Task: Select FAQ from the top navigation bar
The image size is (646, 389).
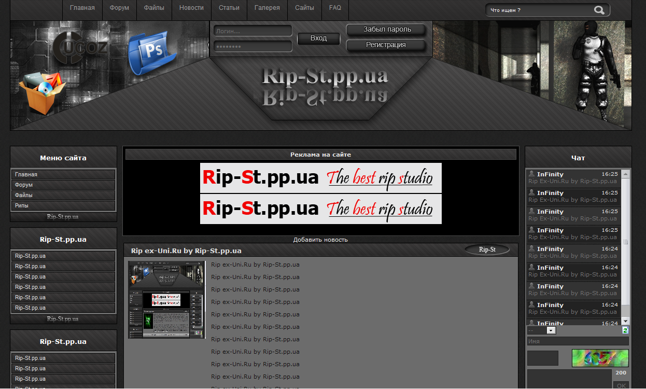Action: [335, 8]
